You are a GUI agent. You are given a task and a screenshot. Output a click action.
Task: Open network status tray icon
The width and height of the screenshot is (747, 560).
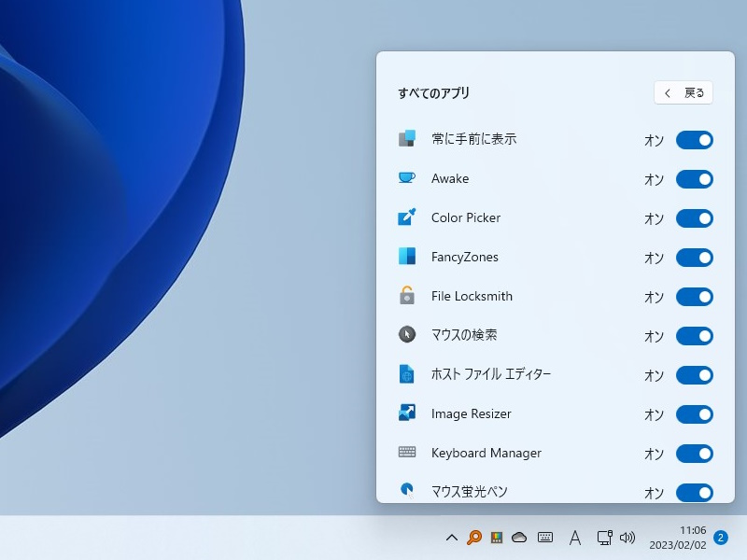coord(604,538)
